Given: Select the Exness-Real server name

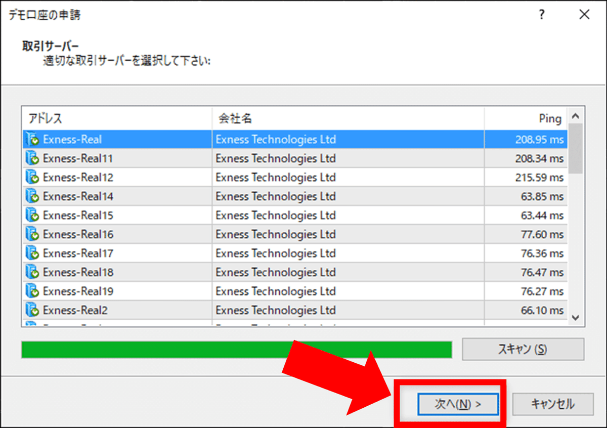Looking at the screenshot, I should 72,140.
